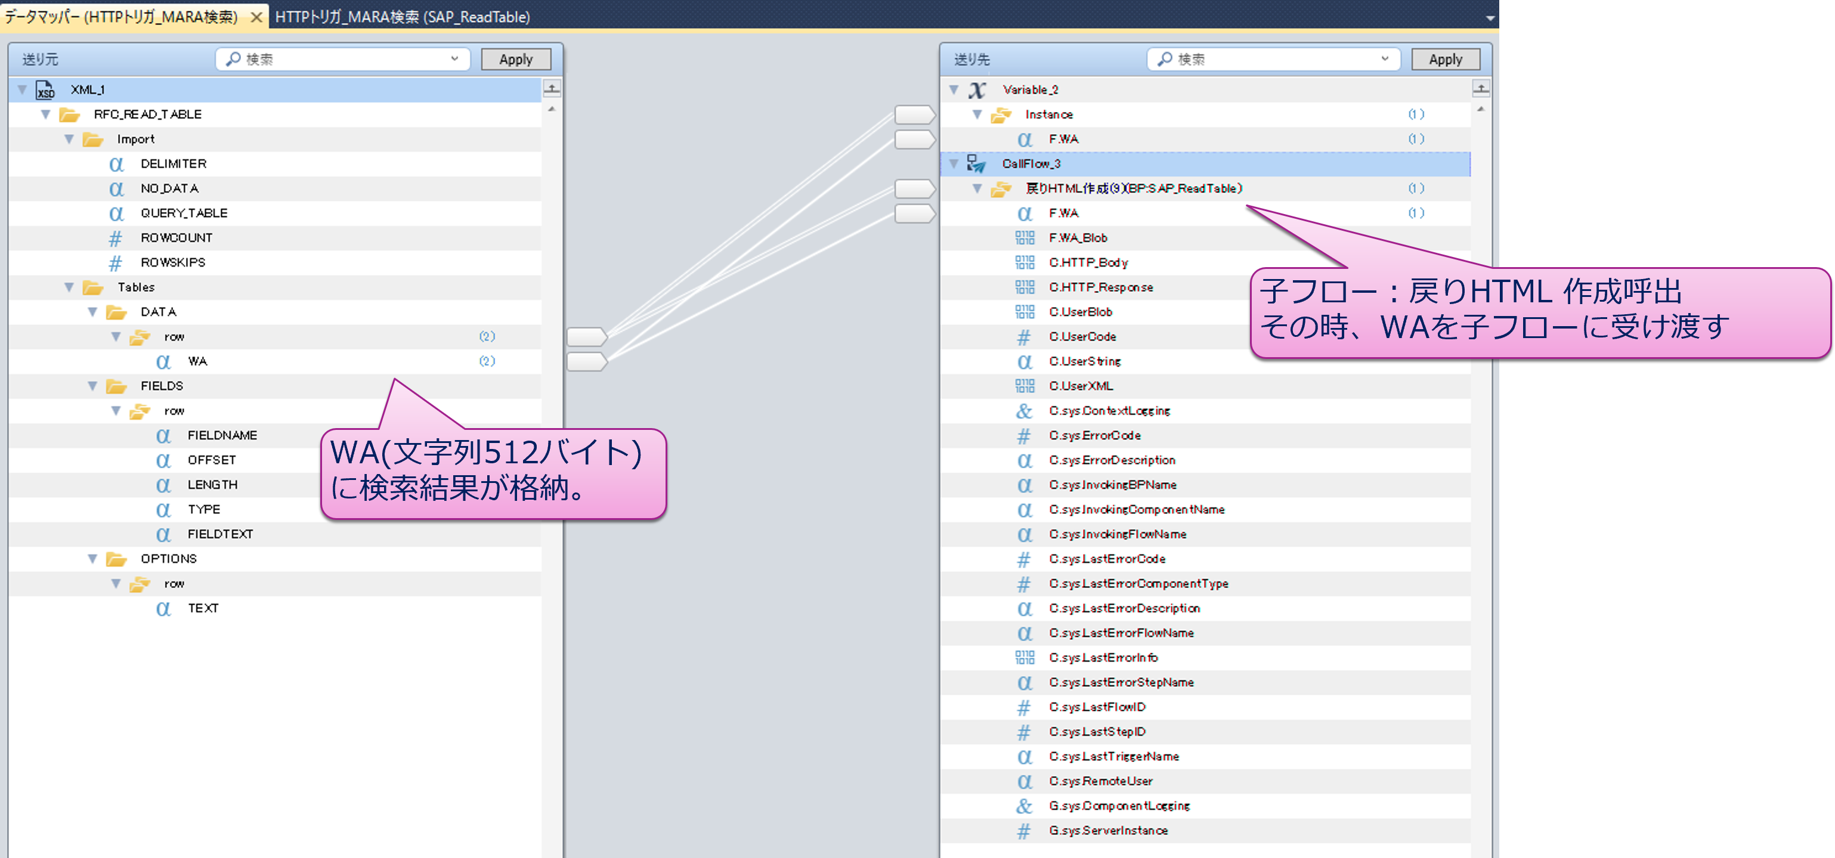Click the source panel search field
Screen dimensions: 1835x858
point(343,59)
